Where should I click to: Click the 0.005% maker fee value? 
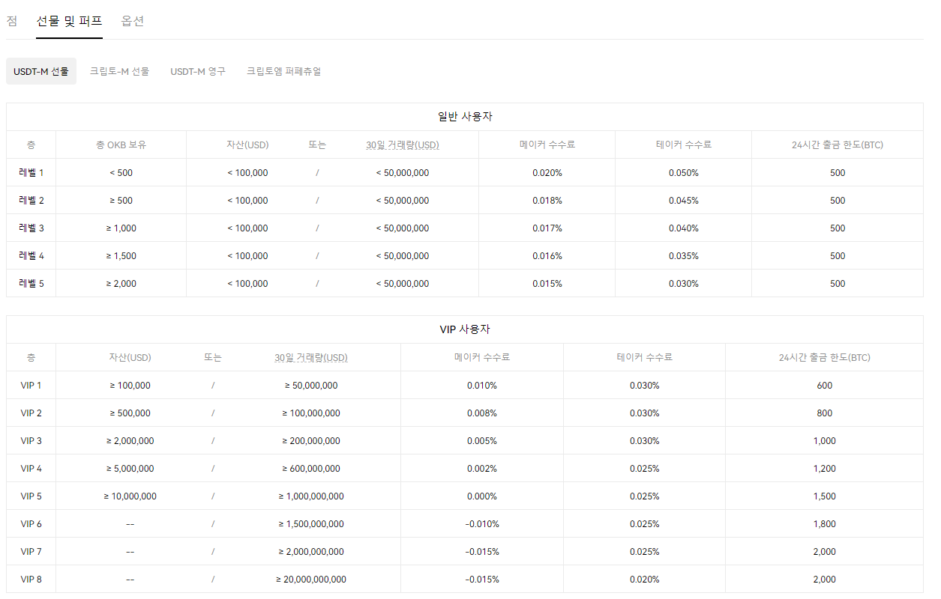[x=482, y=441]
